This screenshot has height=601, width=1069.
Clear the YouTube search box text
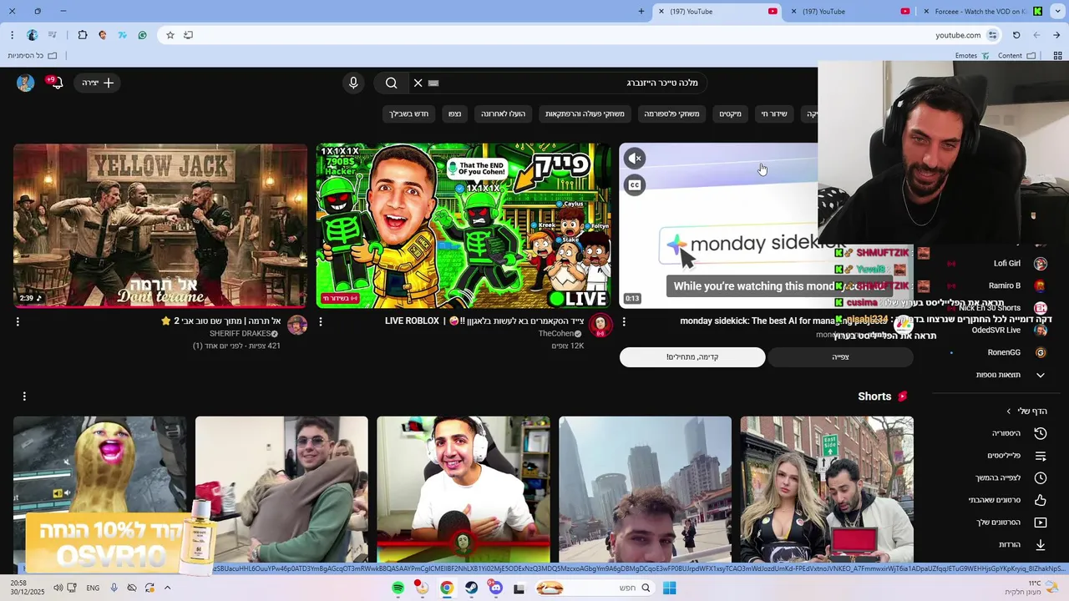[418, 83]
